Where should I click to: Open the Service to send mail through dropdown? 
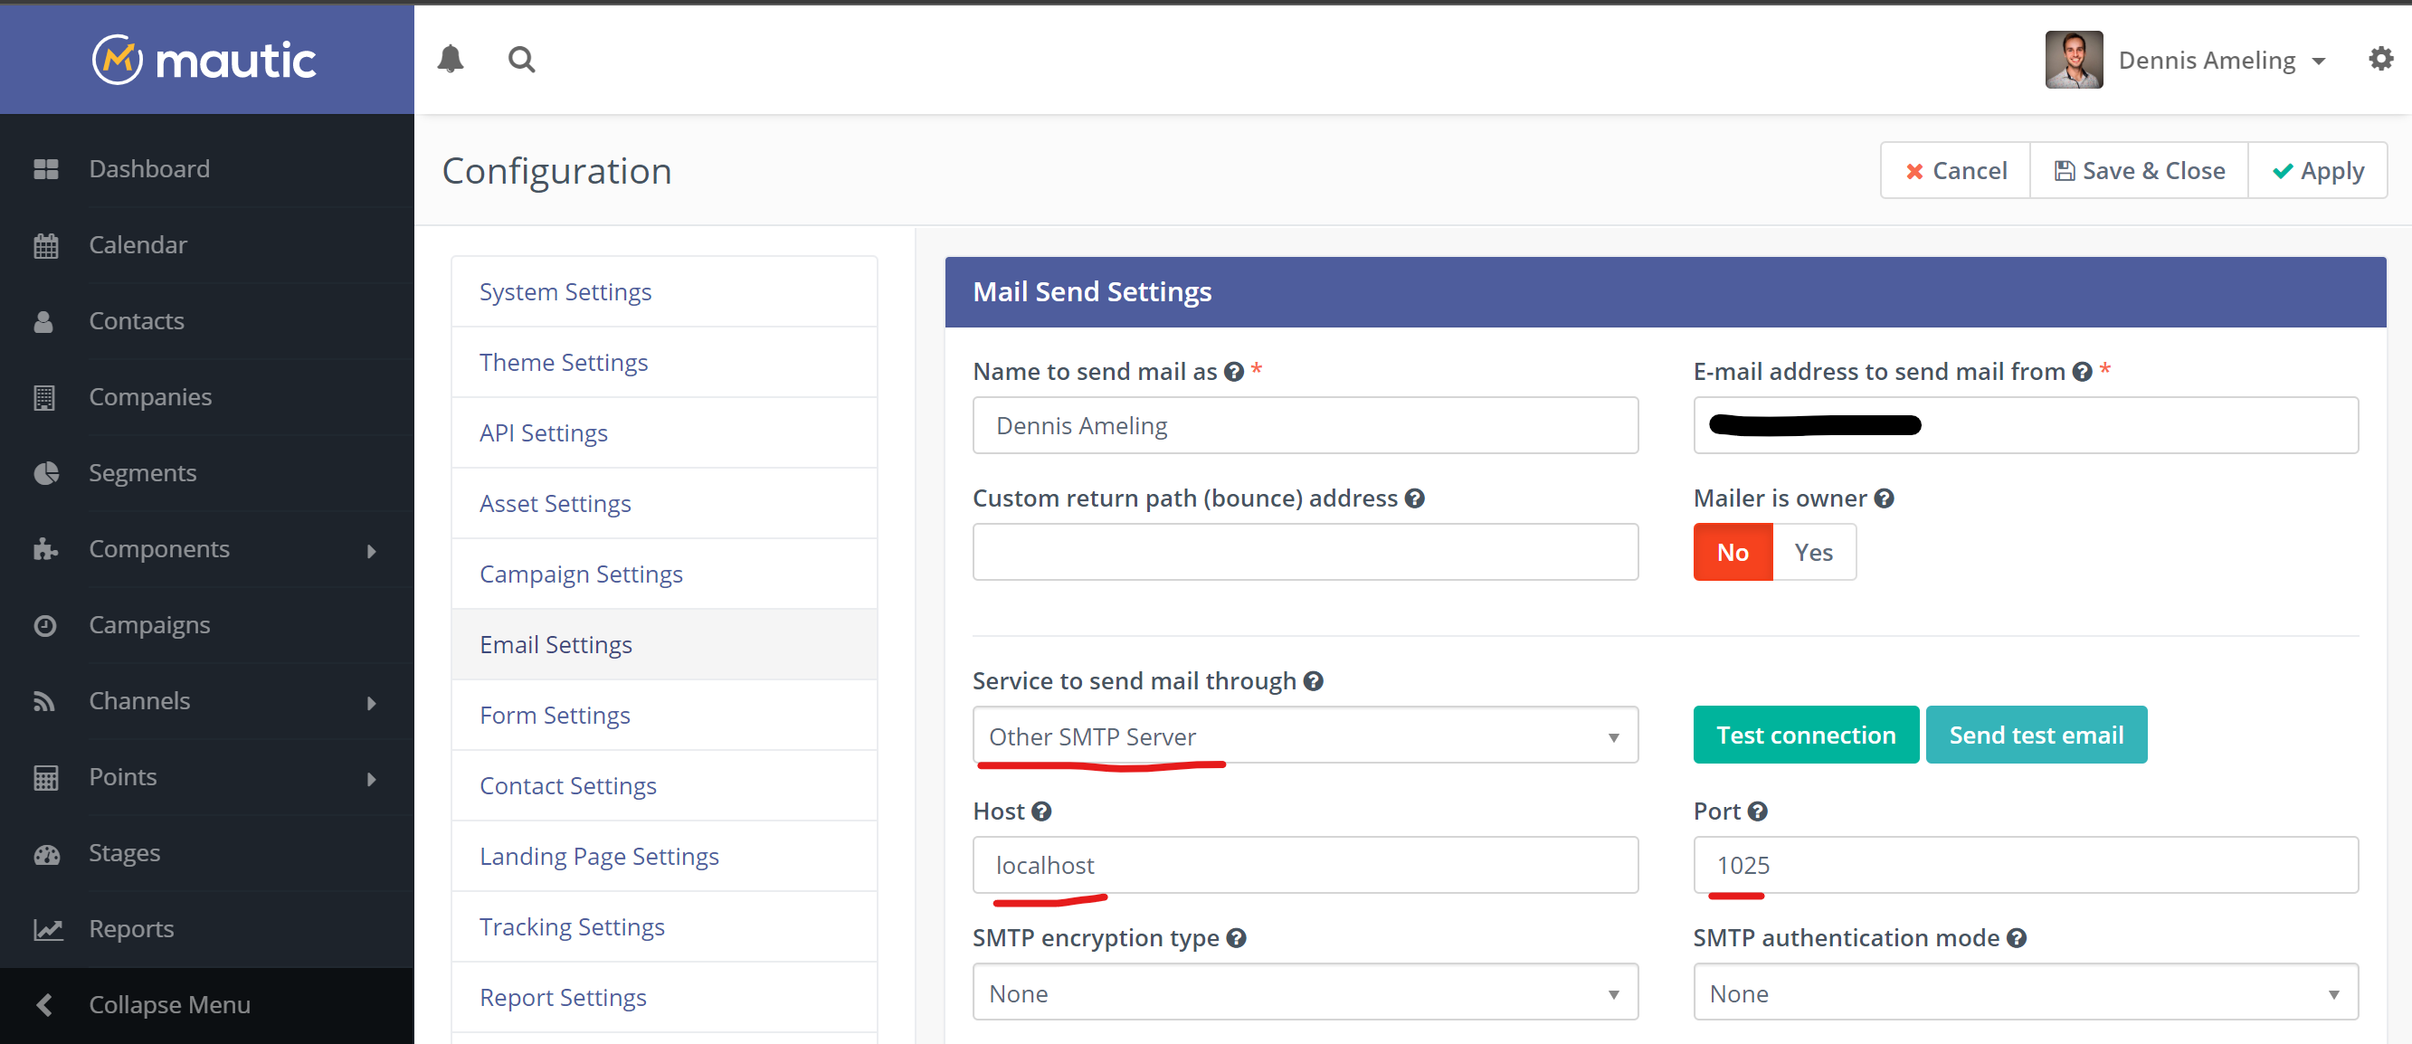point(1305,736)
